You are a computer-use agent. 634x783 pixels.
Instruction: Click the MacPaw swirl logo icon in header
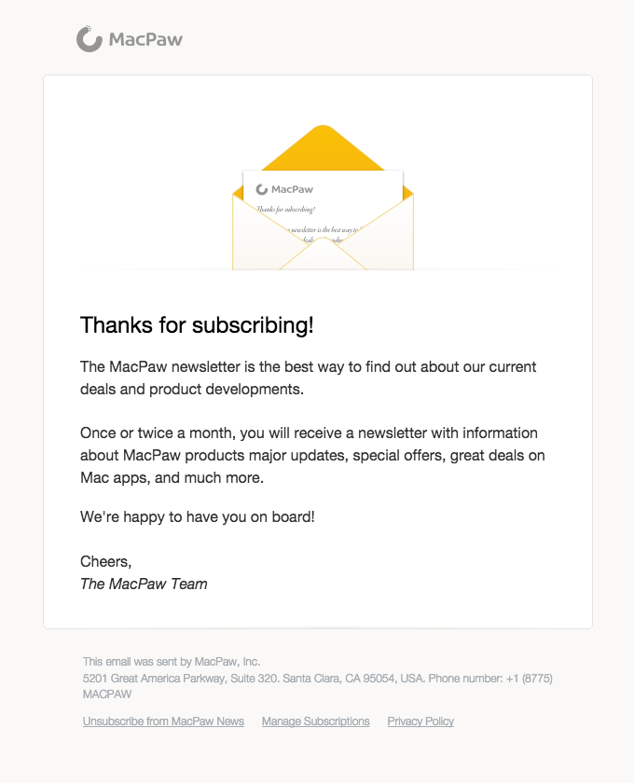pos(90,38)
